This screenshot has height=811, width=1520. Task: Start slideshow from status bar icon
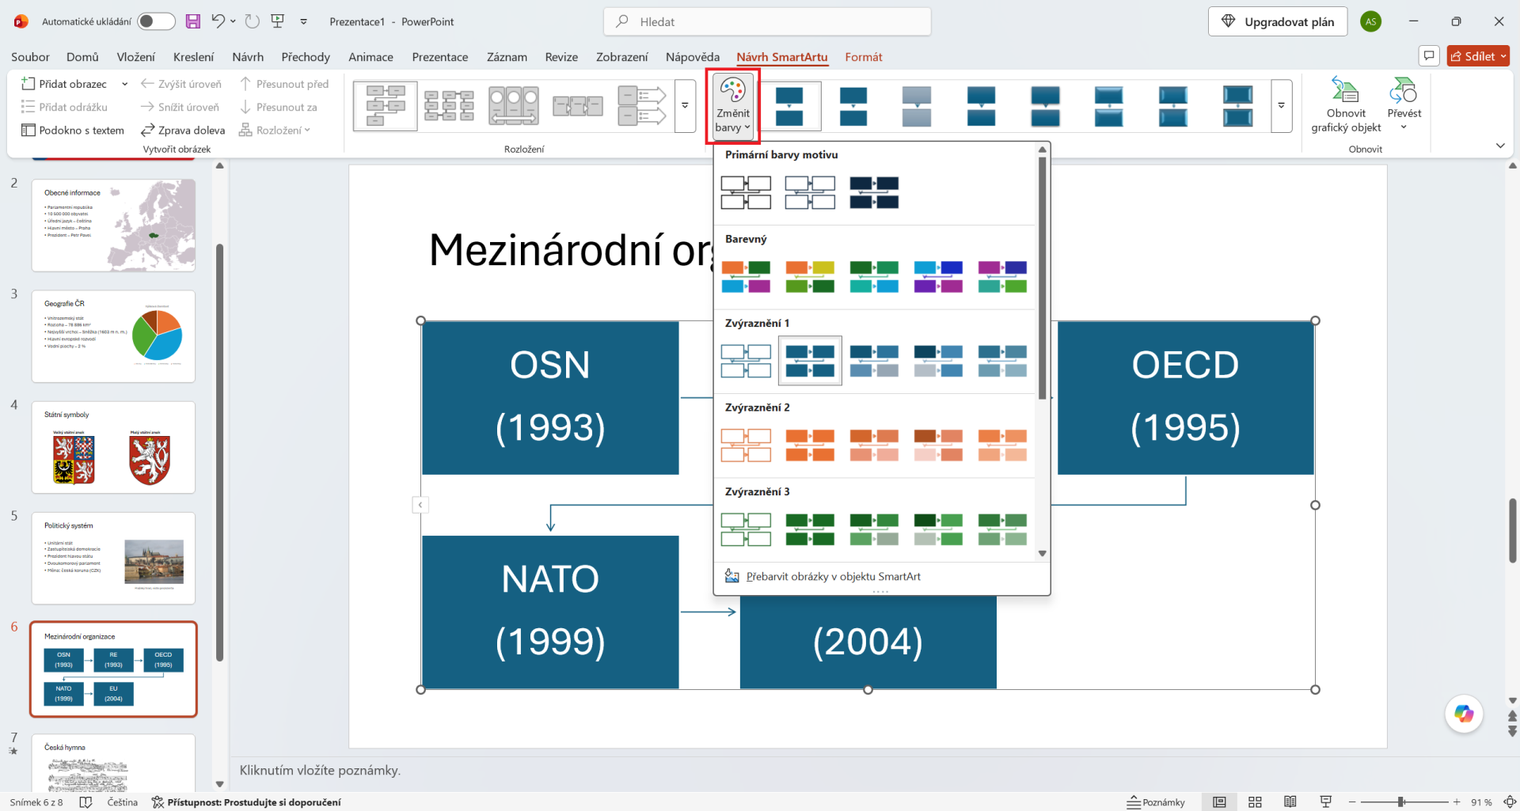pyautogui.click(x=1326, y=802)
